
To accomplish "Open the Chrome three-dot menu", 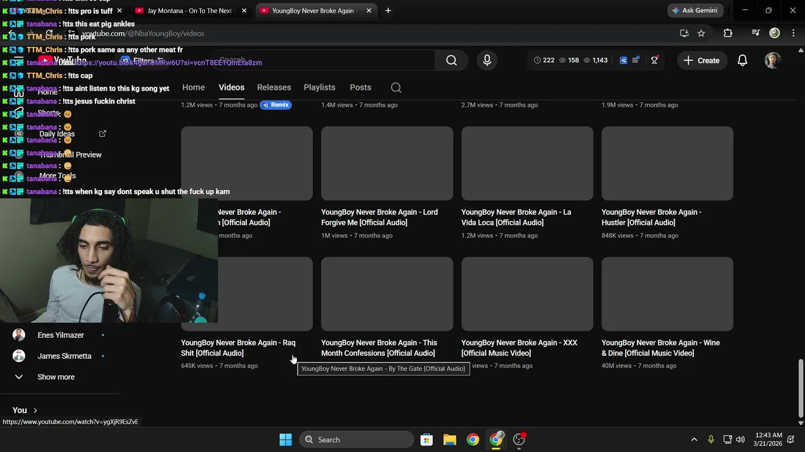I will 792,33.
